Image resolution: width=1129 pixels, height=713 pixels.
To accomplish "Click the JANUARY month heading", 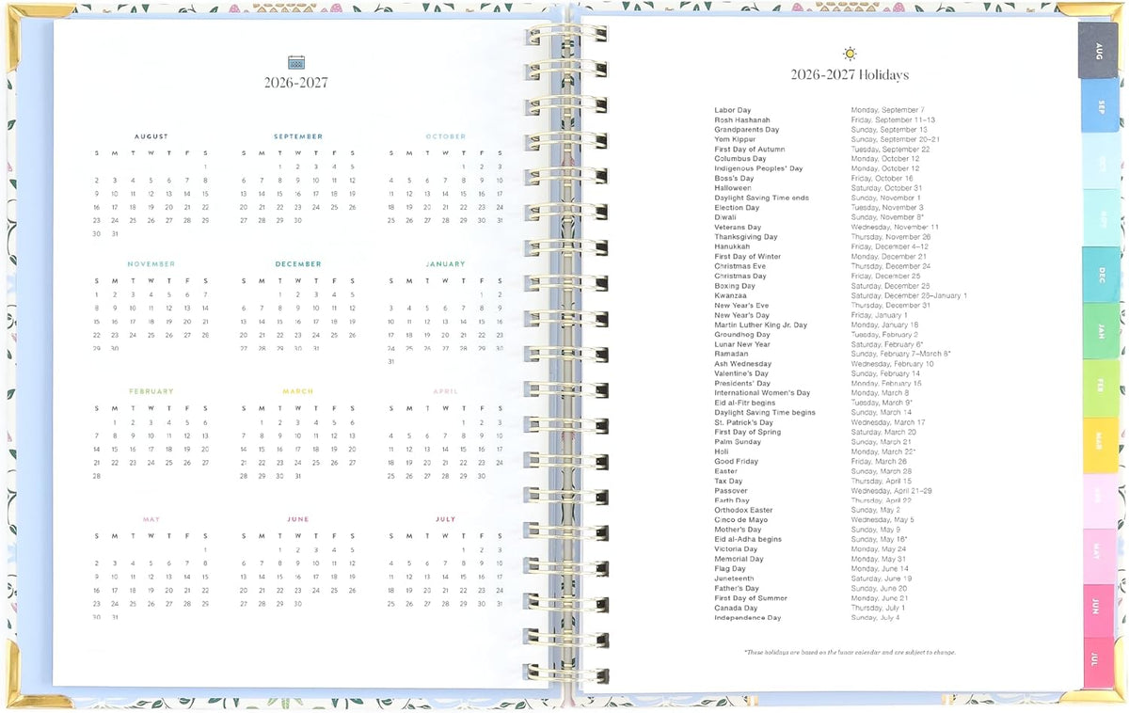I will click(446, 264).
